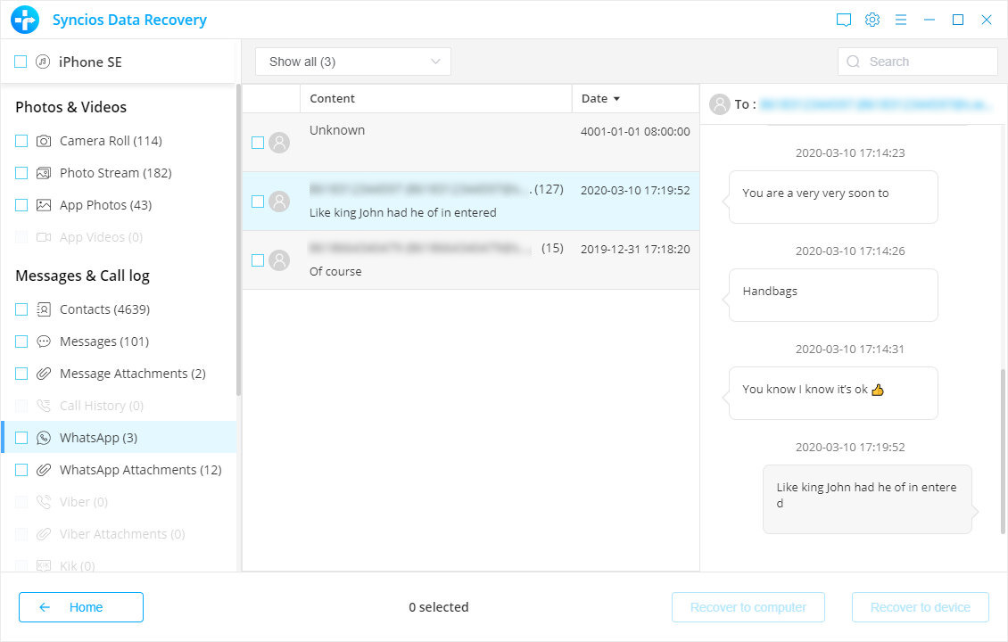Viewport: 1008px width, 642px height.
Task: Click the '0 selected' status text
Action: click(x=438, y=607)
